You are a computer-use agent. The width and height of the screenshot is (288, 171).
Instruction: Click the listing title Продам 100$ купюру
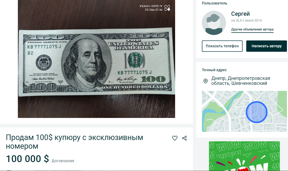pyautogui.click(x=74, y=142)
